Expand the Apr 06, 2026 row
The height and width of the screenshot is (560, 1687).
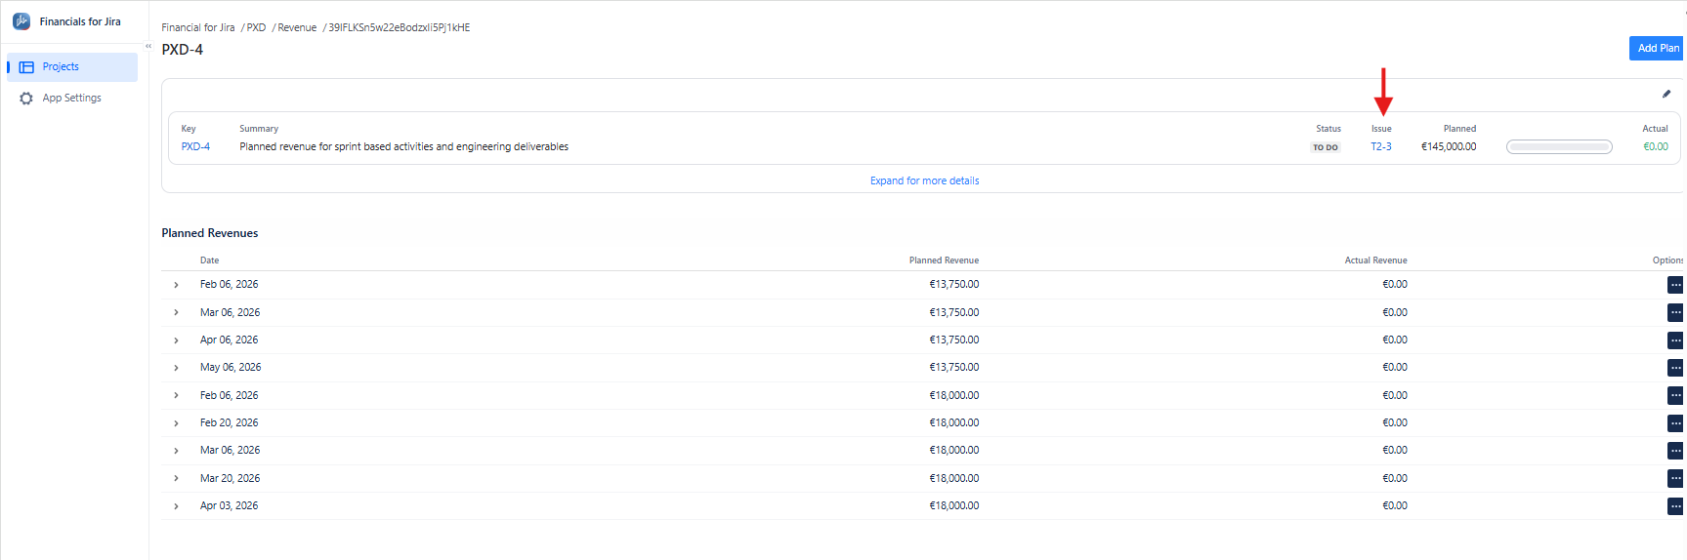176,340
